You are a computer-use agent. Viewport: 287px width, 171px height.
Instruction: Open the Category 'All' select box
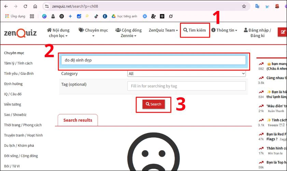coord(187,74)
